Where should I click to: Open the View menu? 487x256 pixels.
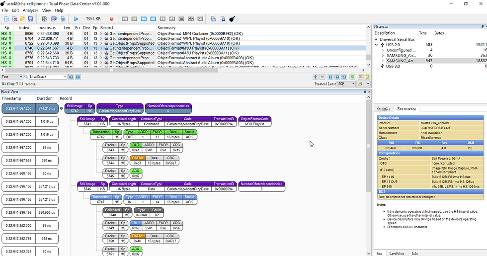click(47, 10)
